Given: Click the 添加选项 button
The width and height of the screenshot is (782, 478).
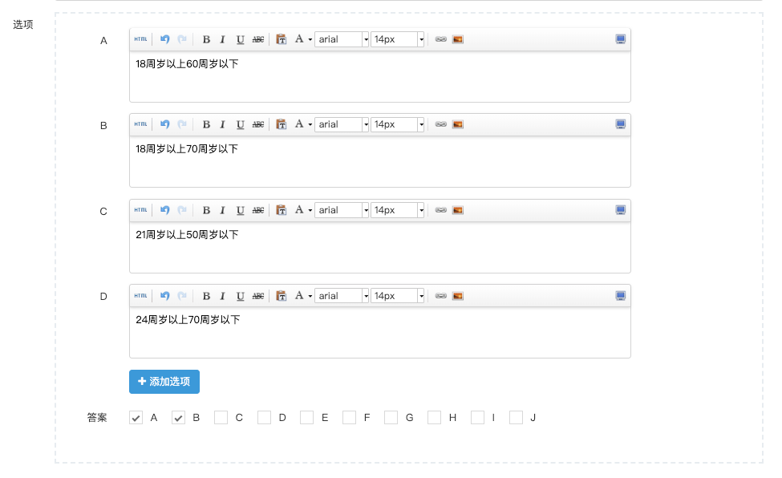Looking at the screenshot, I should (164, 382).
